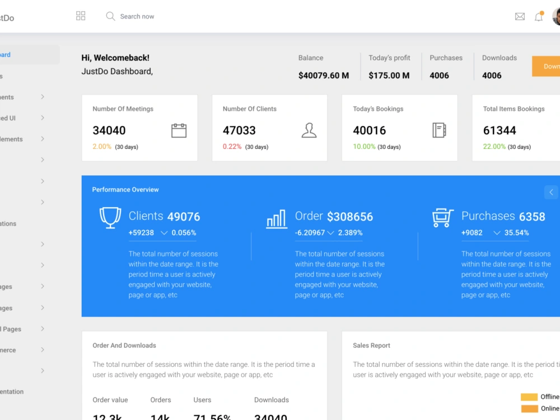Open the grid layout icon near the search bar
The height and width of the screenshot is (420, 560).
pyautogui.click(x=81, y=16)
